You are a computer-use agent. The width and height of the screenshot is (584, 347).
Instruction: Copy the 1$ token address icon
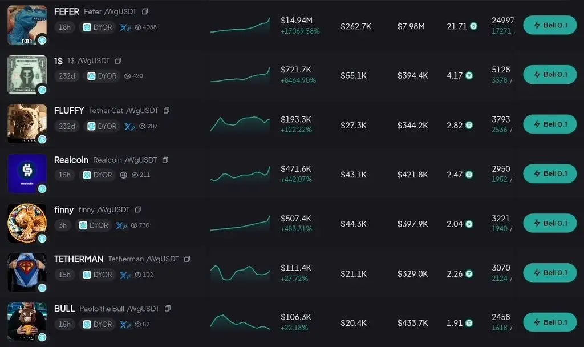pos(117,60)
